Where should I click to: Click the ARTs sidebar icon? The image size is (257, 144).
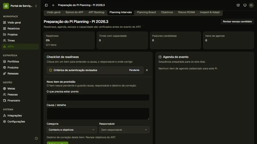click(x=5, y=46)
